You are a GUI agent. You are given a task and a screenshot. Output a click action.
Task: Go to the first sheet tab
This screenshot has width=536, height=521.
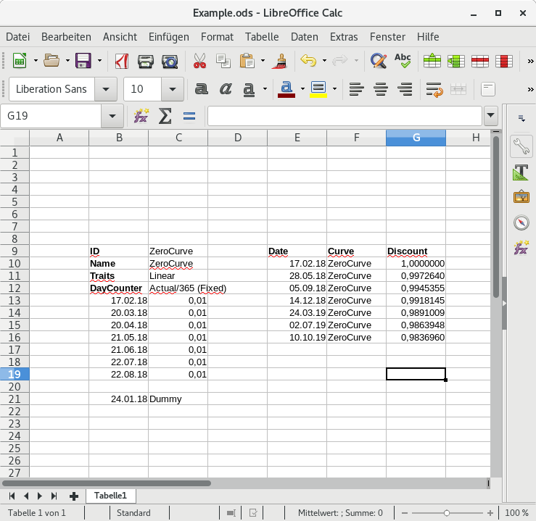point(12,496)
